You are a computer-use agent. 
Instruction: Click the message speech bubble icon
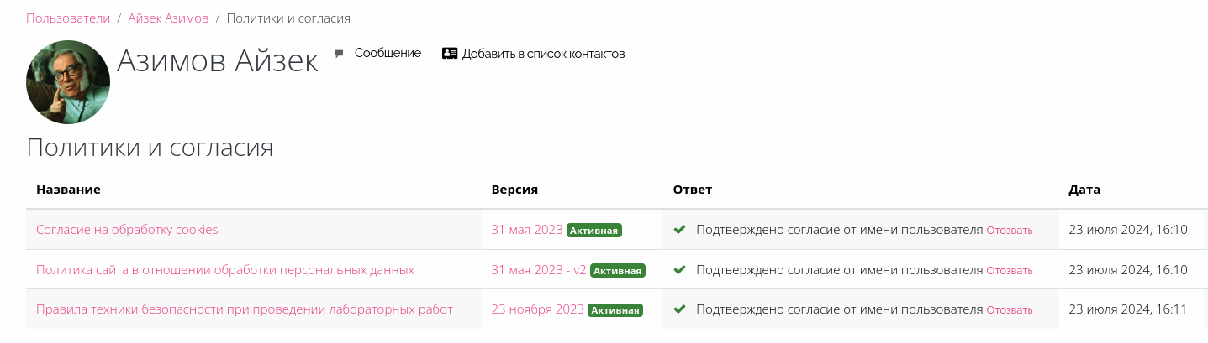tap(339, 54)
